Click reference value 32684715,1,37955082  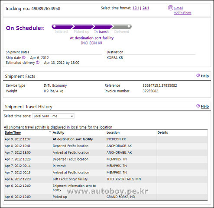tap(160, 85)
